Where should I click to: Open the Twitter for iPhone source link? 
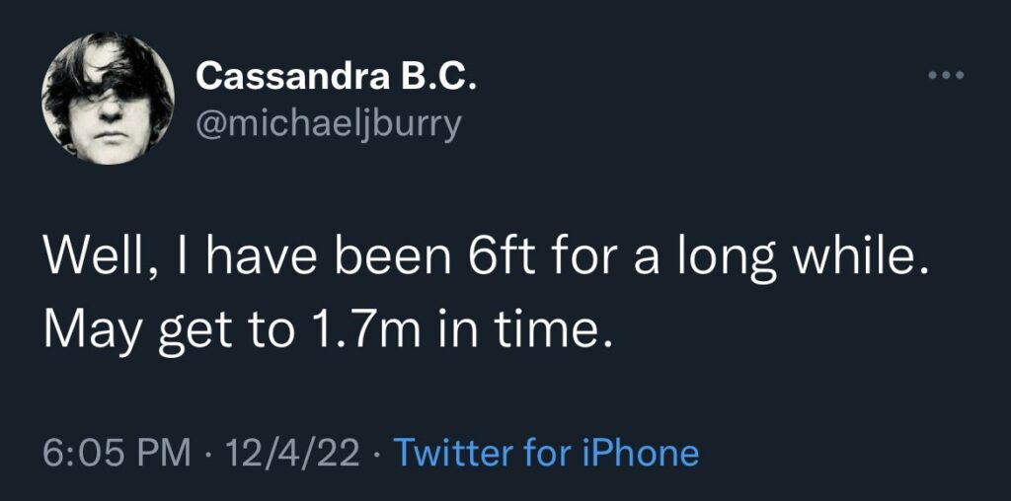[x=546, y=453]
